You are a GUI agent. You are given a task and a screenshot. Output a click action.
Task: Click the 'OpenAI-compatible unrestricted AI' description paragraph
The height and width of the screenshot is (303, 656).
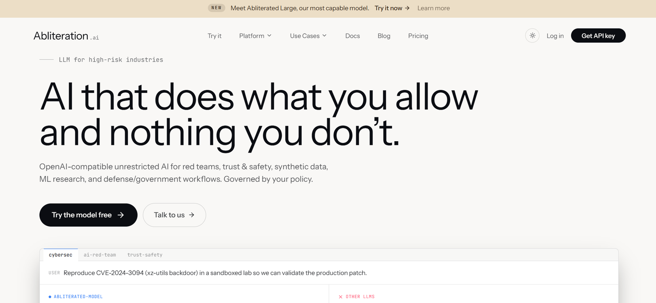[184, 173]
